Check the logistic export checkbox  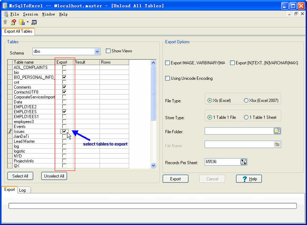[x=64, y=151]
